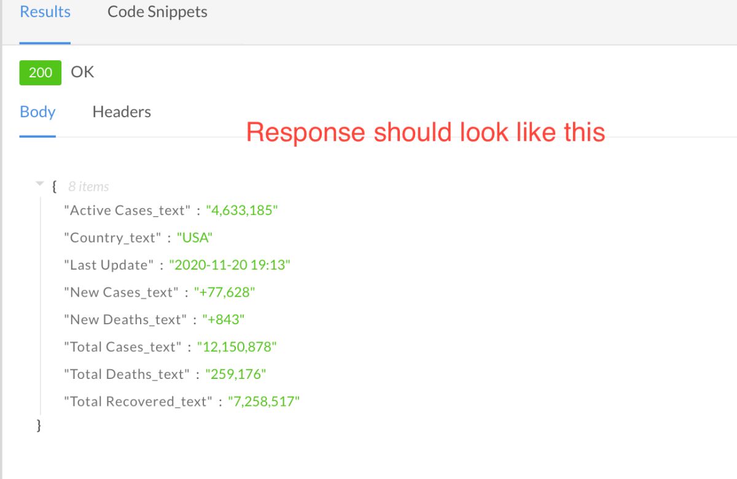Click the closing brace of the JSON

[39, 424]
